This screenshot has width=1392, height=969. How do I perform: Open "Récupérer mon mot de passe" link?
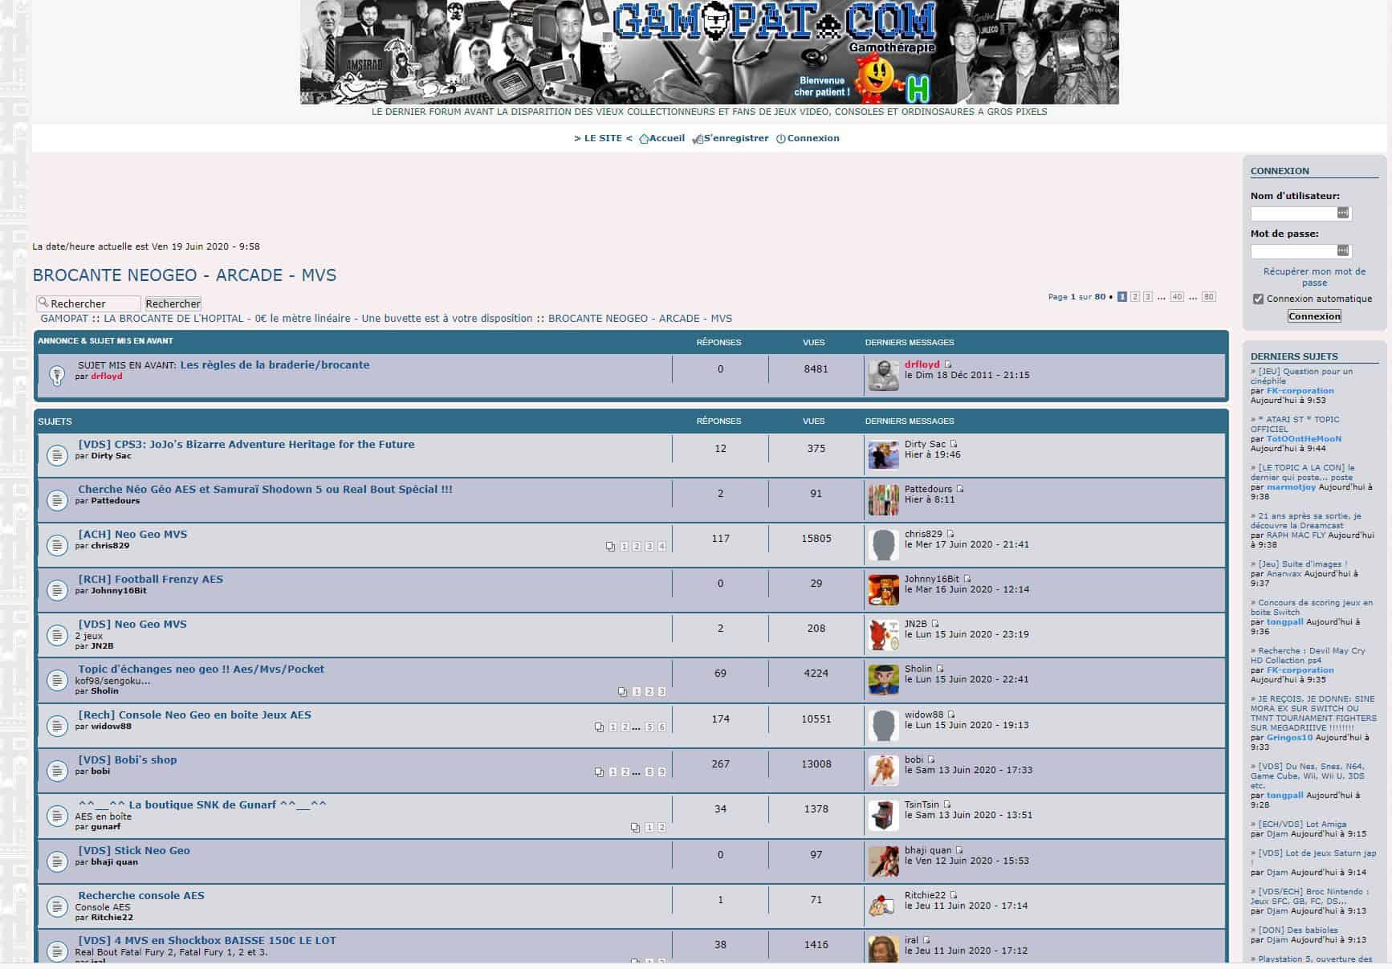point(1314,277)
